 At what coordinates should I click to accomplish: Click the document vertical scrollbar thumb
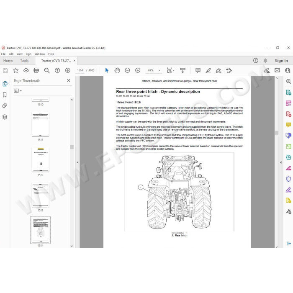coord(277,133)
